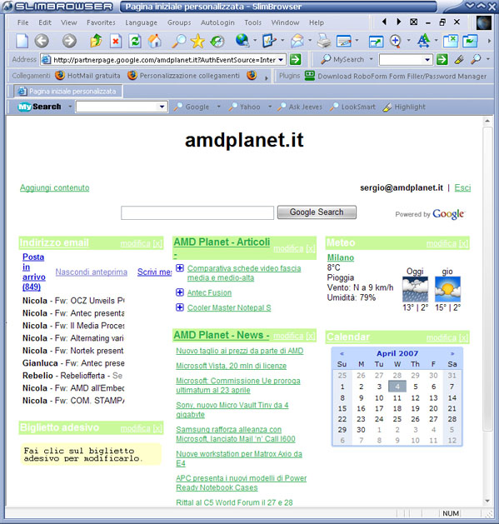The height and width of the screenshot is (524, 499).
Task: Click the full screen window icon
Action: (376, 42)
